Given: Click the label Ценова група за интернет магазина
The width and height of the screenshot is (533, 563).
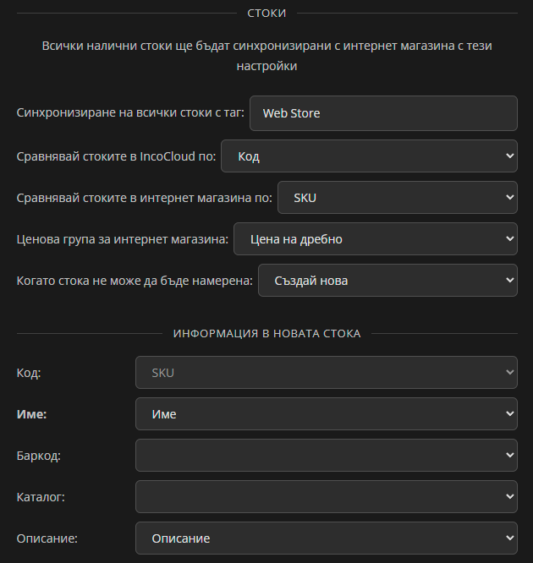Looking at the screenshot, I should pos(123,239).
